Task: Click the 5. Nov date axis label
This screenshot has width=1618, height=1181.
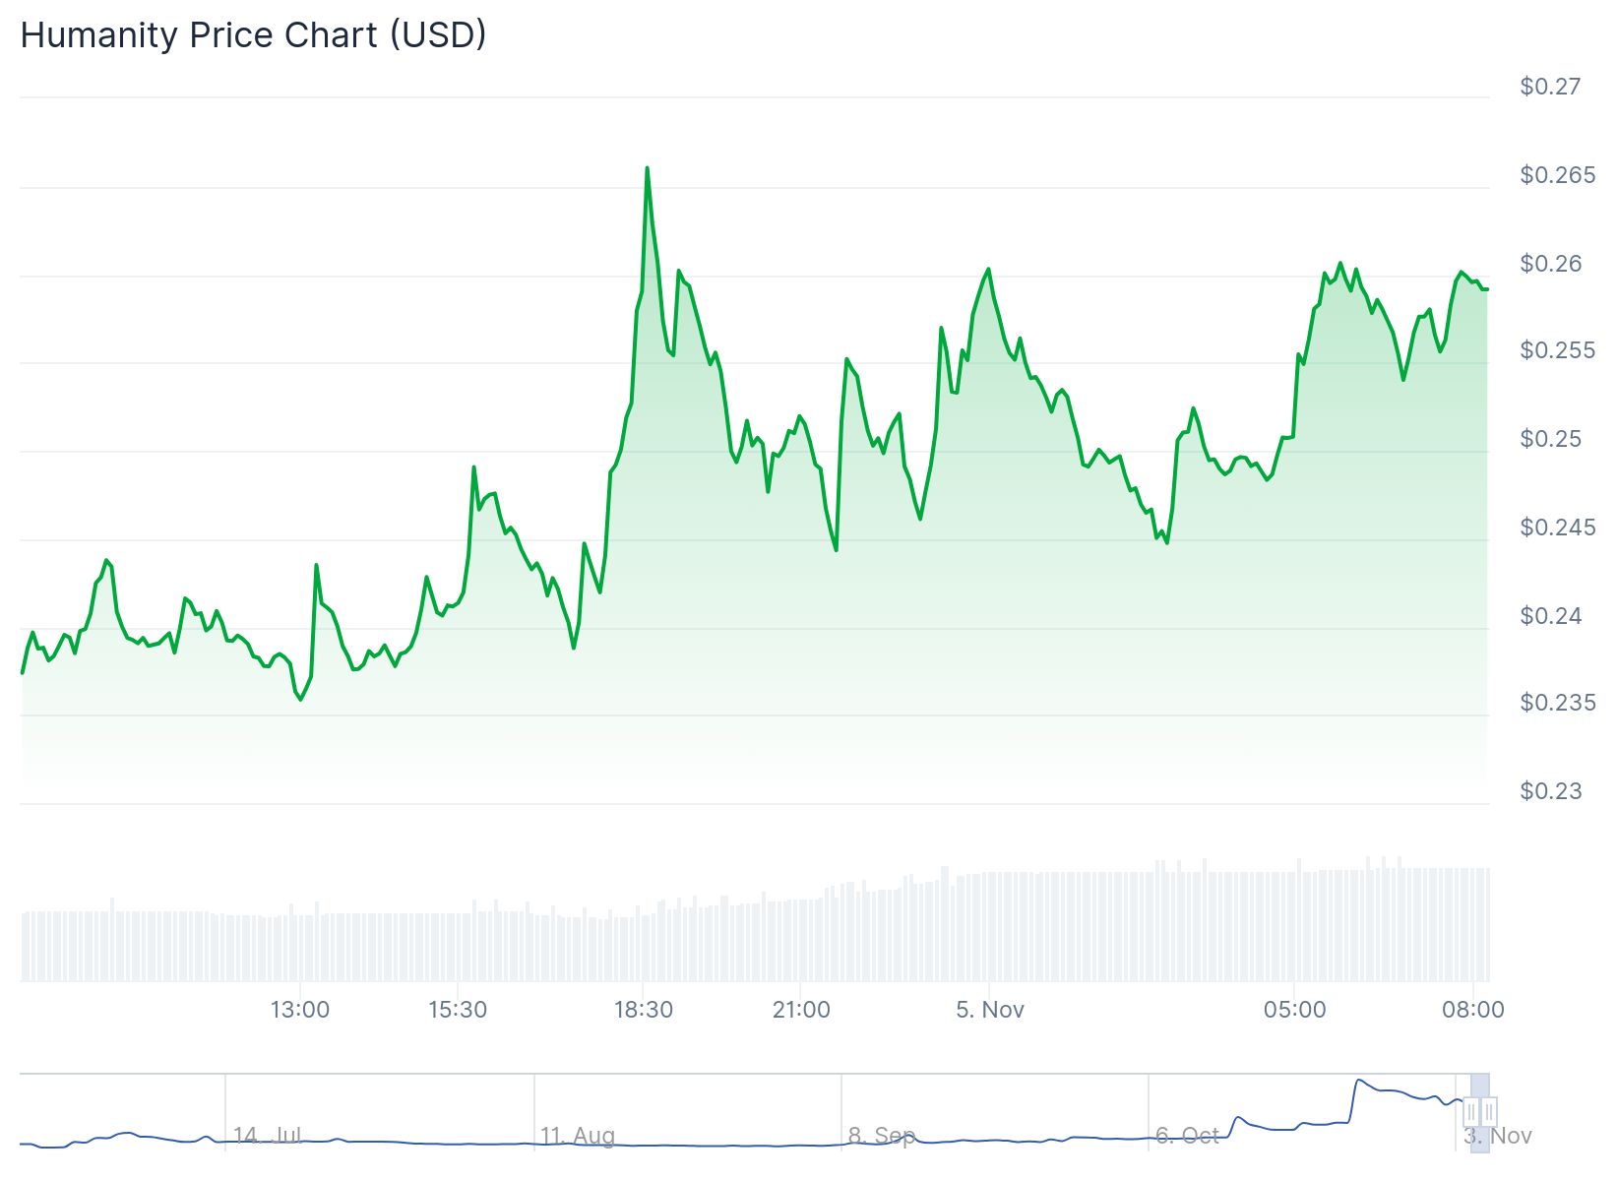Action: point(990,1010)
